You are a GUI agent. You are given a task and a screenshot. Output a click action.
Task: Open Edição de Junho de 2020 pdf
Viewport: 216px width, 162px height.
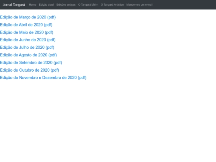(x=28, y=40)
